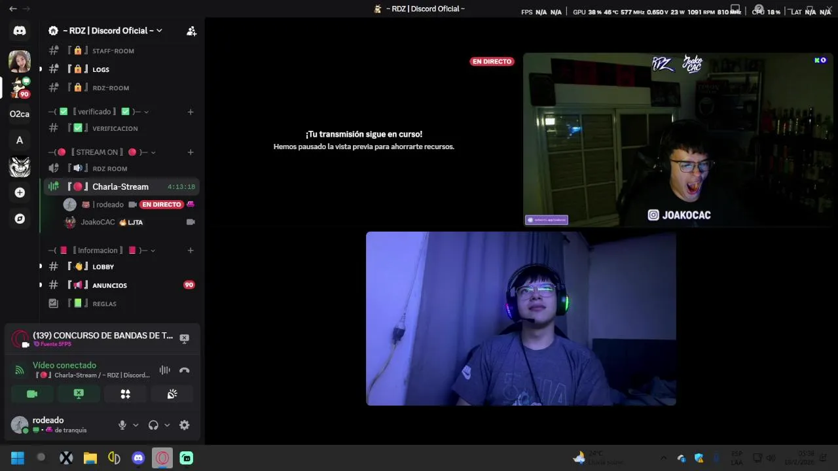Mute the microphone
Screen dimensions: 838x471
coord(122,425)
